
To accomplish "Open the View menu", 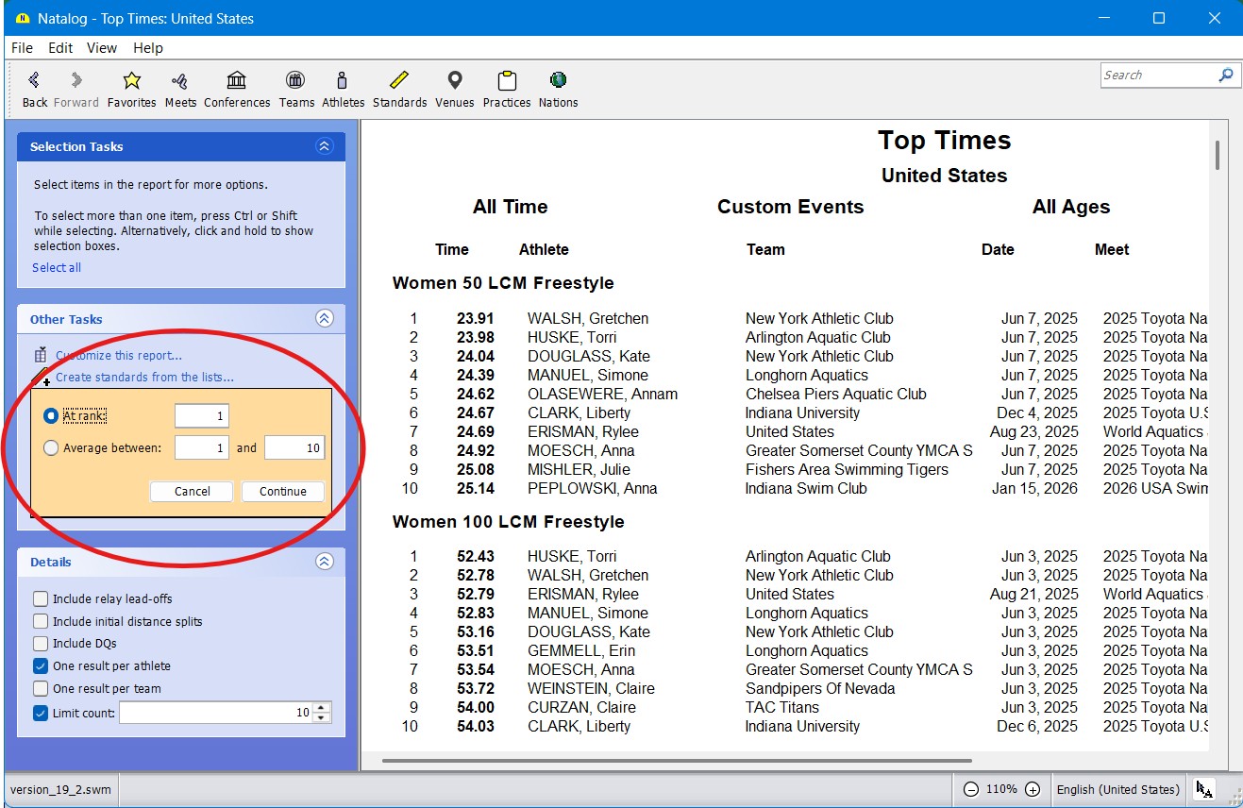I will tap(102, 48).
